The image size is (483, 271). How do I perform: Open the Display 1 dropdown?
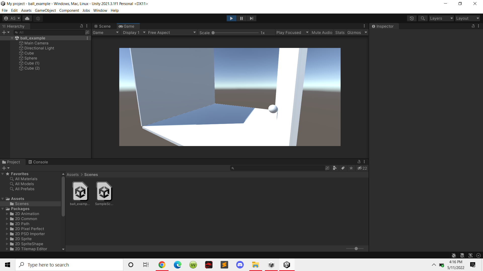point(134,33)
